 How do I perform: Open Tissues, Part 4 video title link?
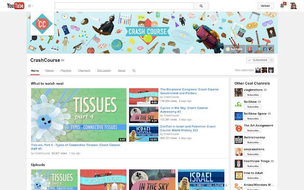pyautogui.click(x=76, y=147)
